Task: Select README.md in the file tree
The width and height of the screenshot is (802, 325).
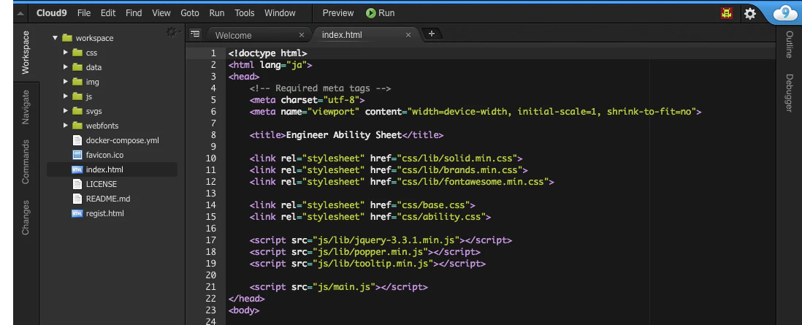Action: [x=108, y=199]
